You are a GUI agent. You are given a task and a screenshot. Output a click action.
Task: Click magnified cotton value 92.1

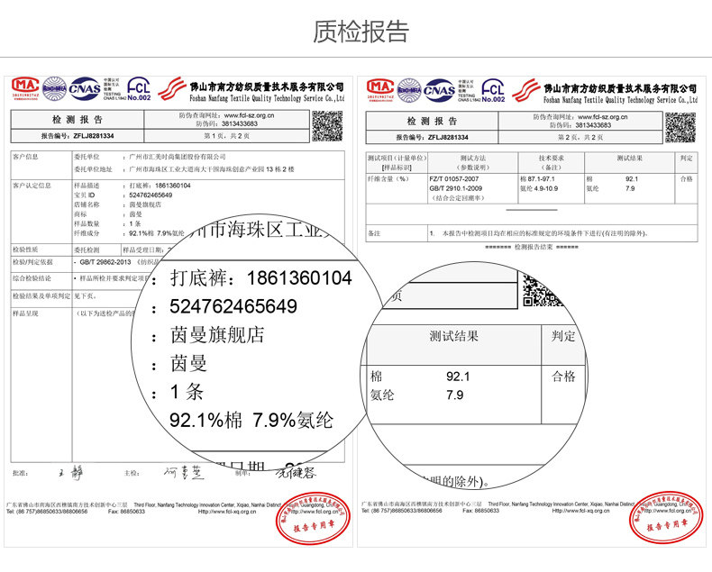(x=458, y=377)
